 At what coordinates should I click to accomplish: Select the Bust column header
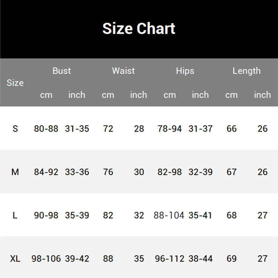(62, 71)
